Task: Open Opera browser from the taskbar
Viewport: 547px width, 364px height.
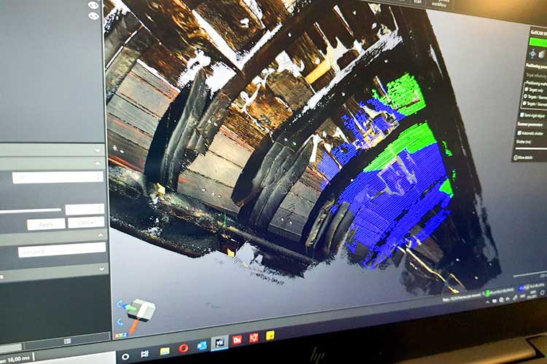Action: tap(184, 348)
